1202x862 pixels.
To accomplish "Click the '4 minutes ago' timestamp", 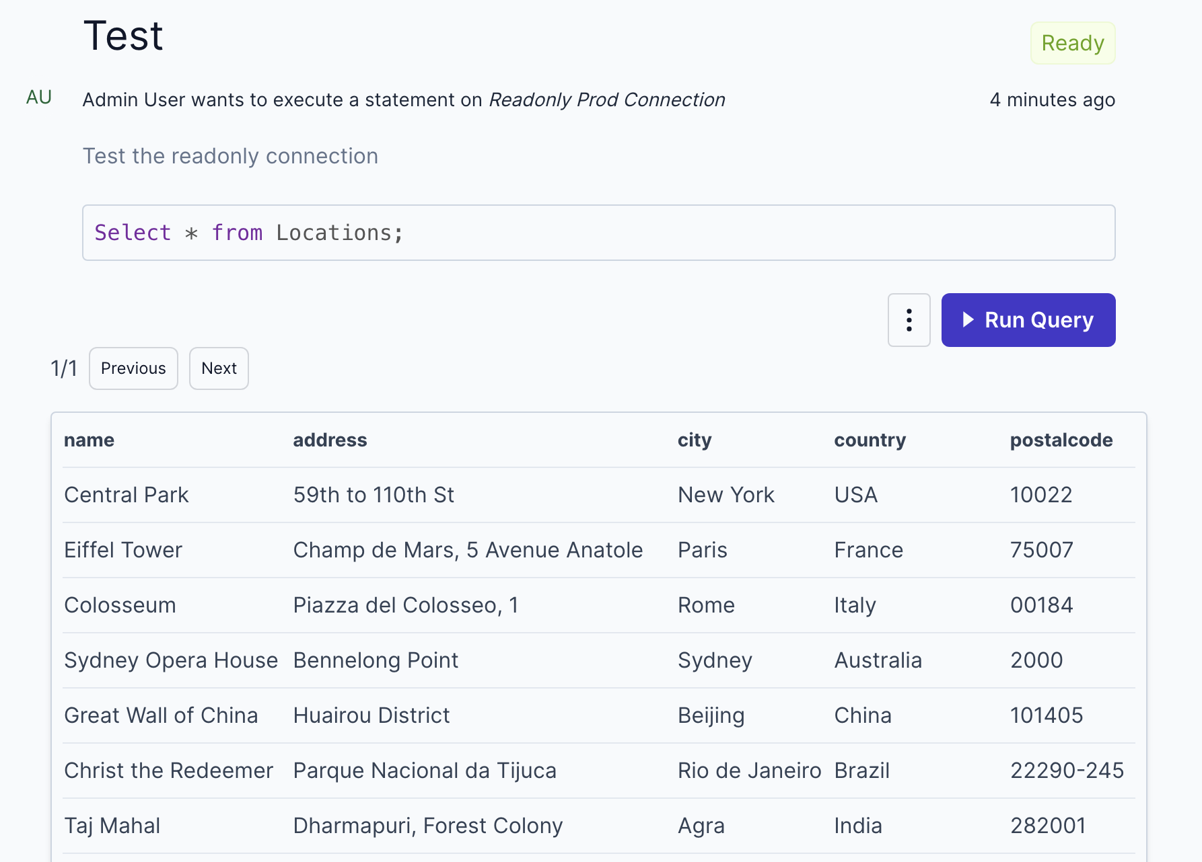I will (1053, 100).
